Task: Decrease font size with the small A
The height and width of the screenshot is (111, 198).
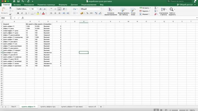Action: [45, 9]
